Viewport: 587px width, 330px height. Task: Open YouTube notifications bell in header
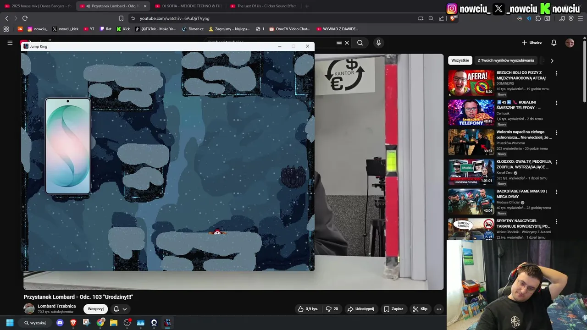point(554,43)
